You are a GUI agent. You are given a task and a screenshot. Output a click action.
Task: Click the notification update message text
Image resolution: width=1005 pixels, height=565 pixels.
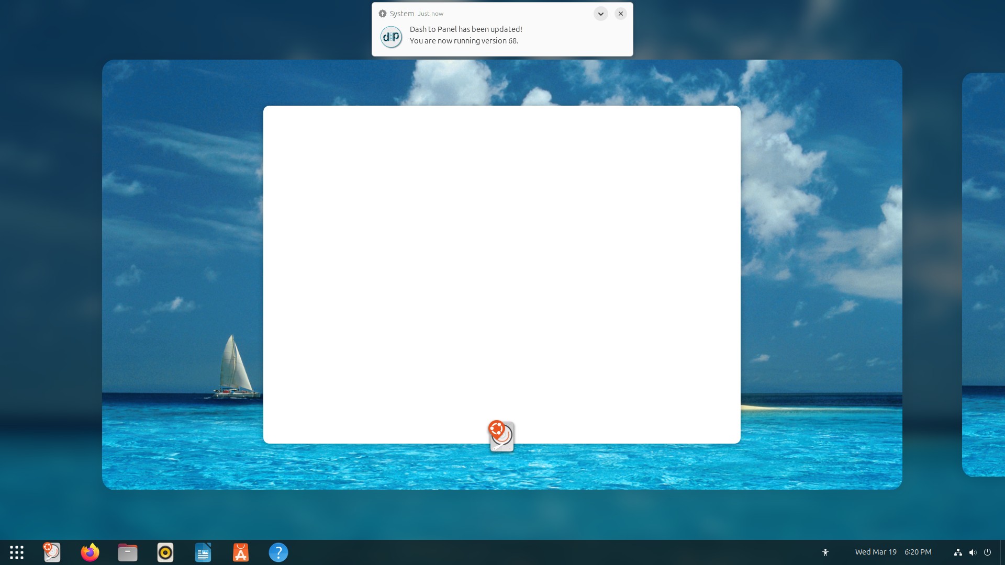[465, 35]
